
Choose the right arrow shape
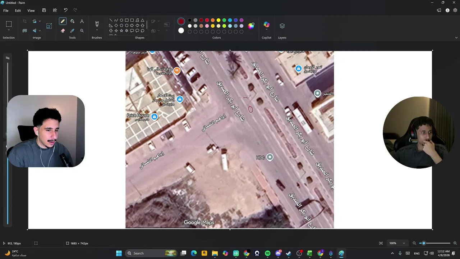pyautogui.click(x=132, y=26)
